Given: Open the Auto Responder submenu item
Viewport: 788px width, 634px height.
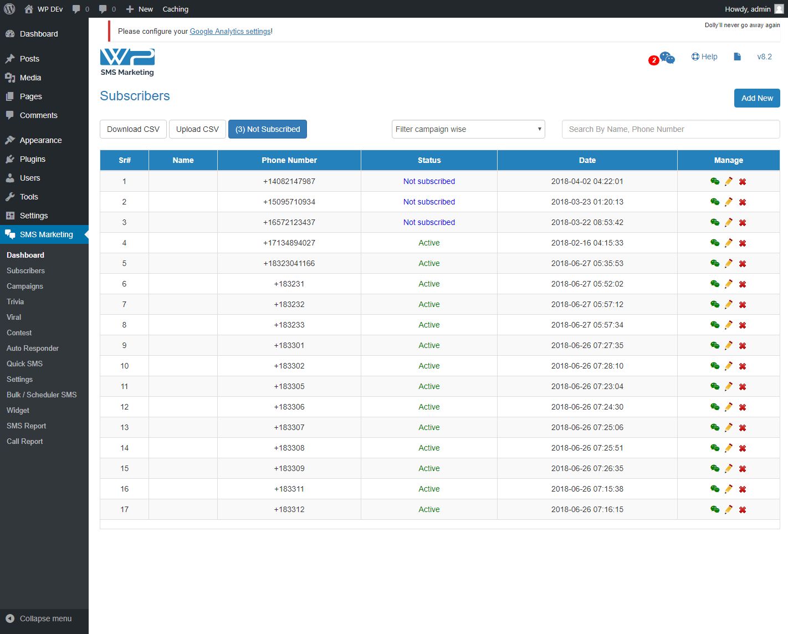Looking at the screenshot, I should pyautogui.click(x=33, y=348).
